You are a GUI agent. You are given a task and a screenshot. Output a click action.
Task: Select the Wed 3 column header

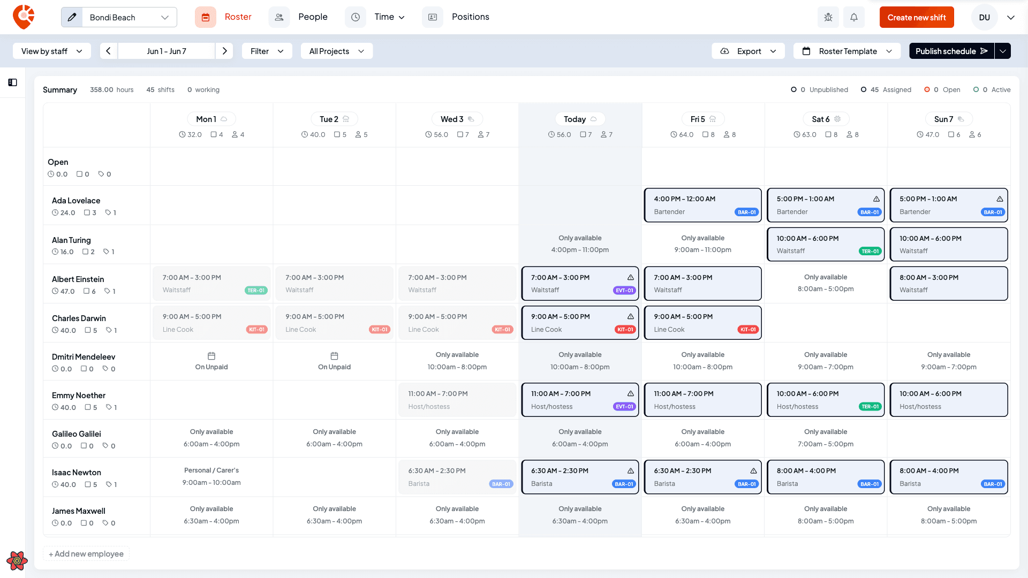tap(457, 119)
